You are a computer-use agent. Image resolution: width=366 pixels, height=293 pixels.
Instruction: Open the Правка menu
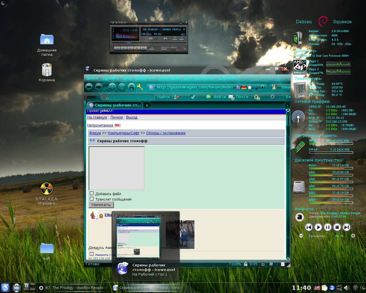110,78
